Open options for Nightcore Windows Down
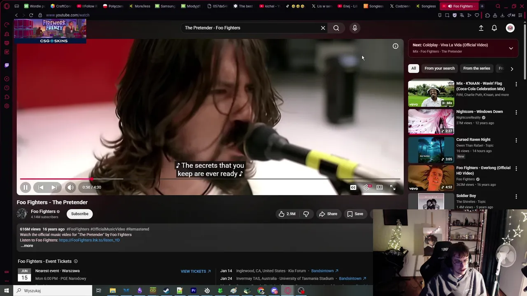527x296 pixels. coord(516,112)
